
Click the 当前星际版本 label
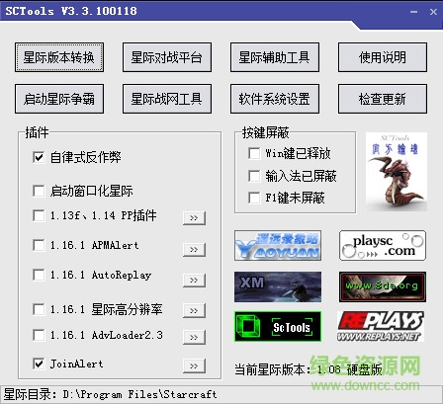309,369
